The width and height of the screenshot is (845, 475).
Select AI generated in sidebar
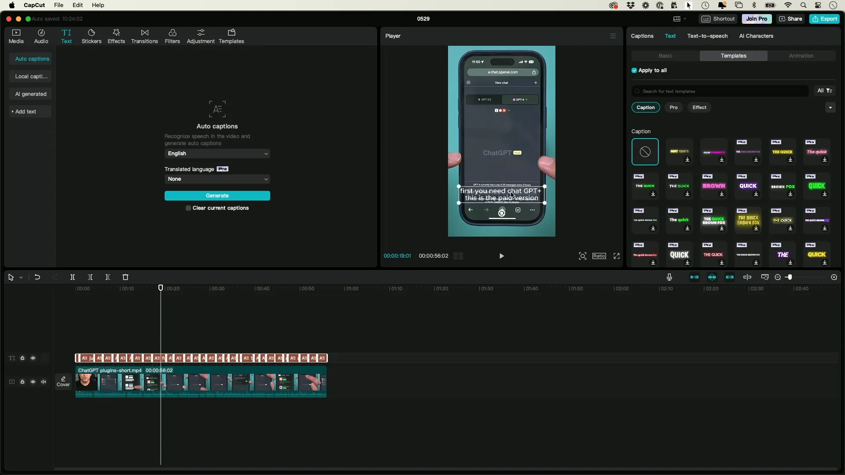[x=30, y=94]
